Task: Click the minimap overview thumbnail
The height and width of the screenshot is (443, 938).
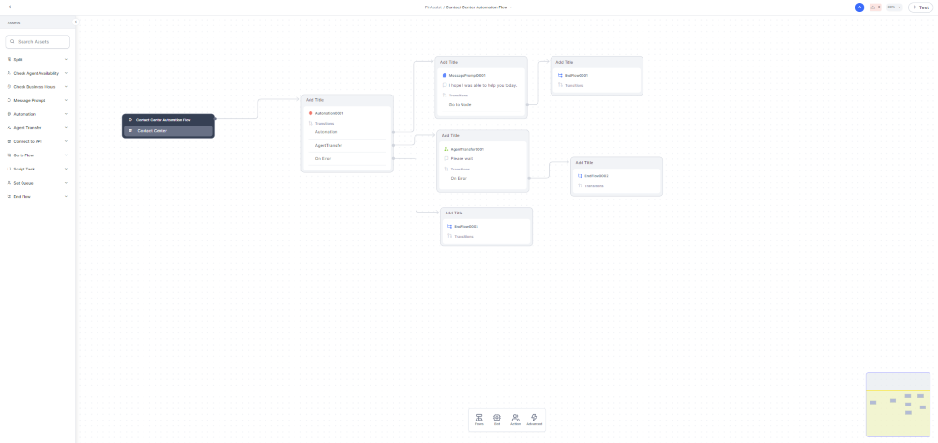Action: [x=897, y=404]
